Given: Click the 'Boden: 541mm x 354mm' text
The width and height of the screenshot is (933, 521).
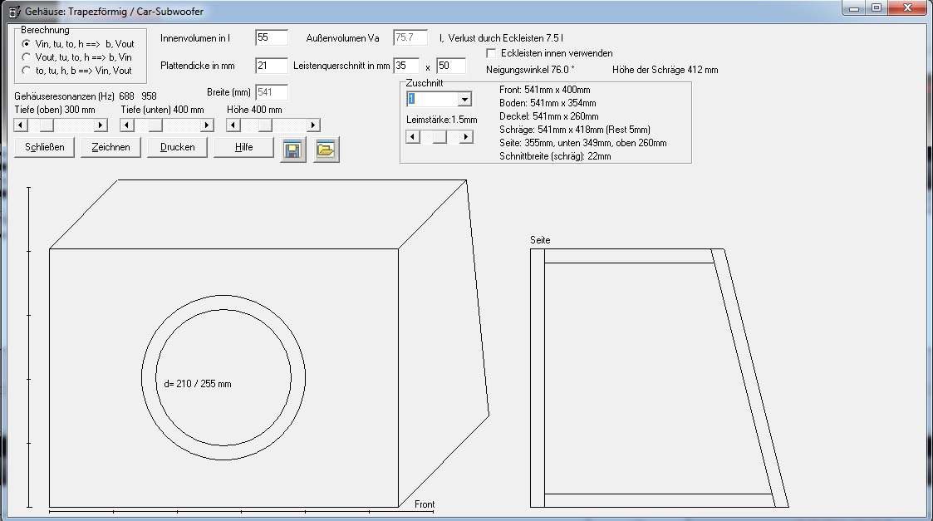Looking at the screenshot, I should pyautogui.click(x=548, y=103).
